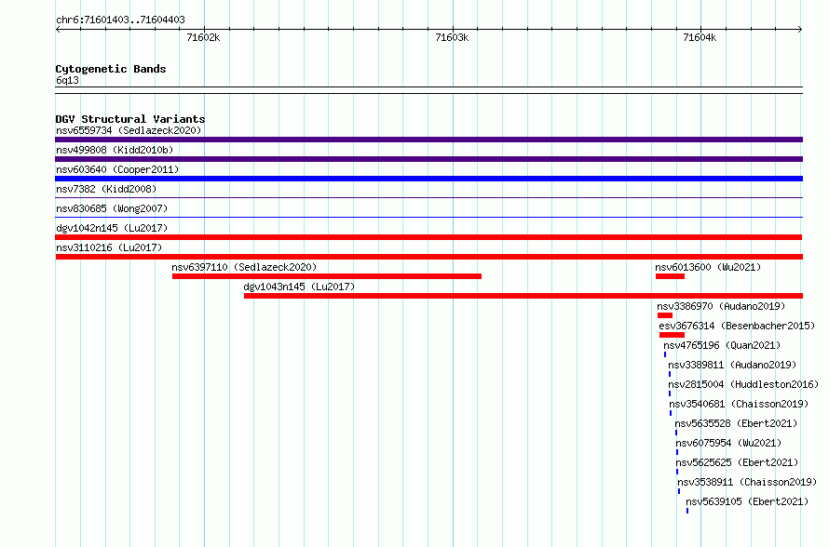
Task: Click the nsv5635528 (Ebert2021) label
Action: coord(736,423)
